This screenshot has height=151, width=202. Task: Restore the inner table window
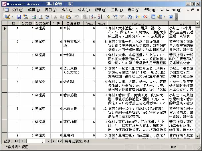tap(193, 10)
